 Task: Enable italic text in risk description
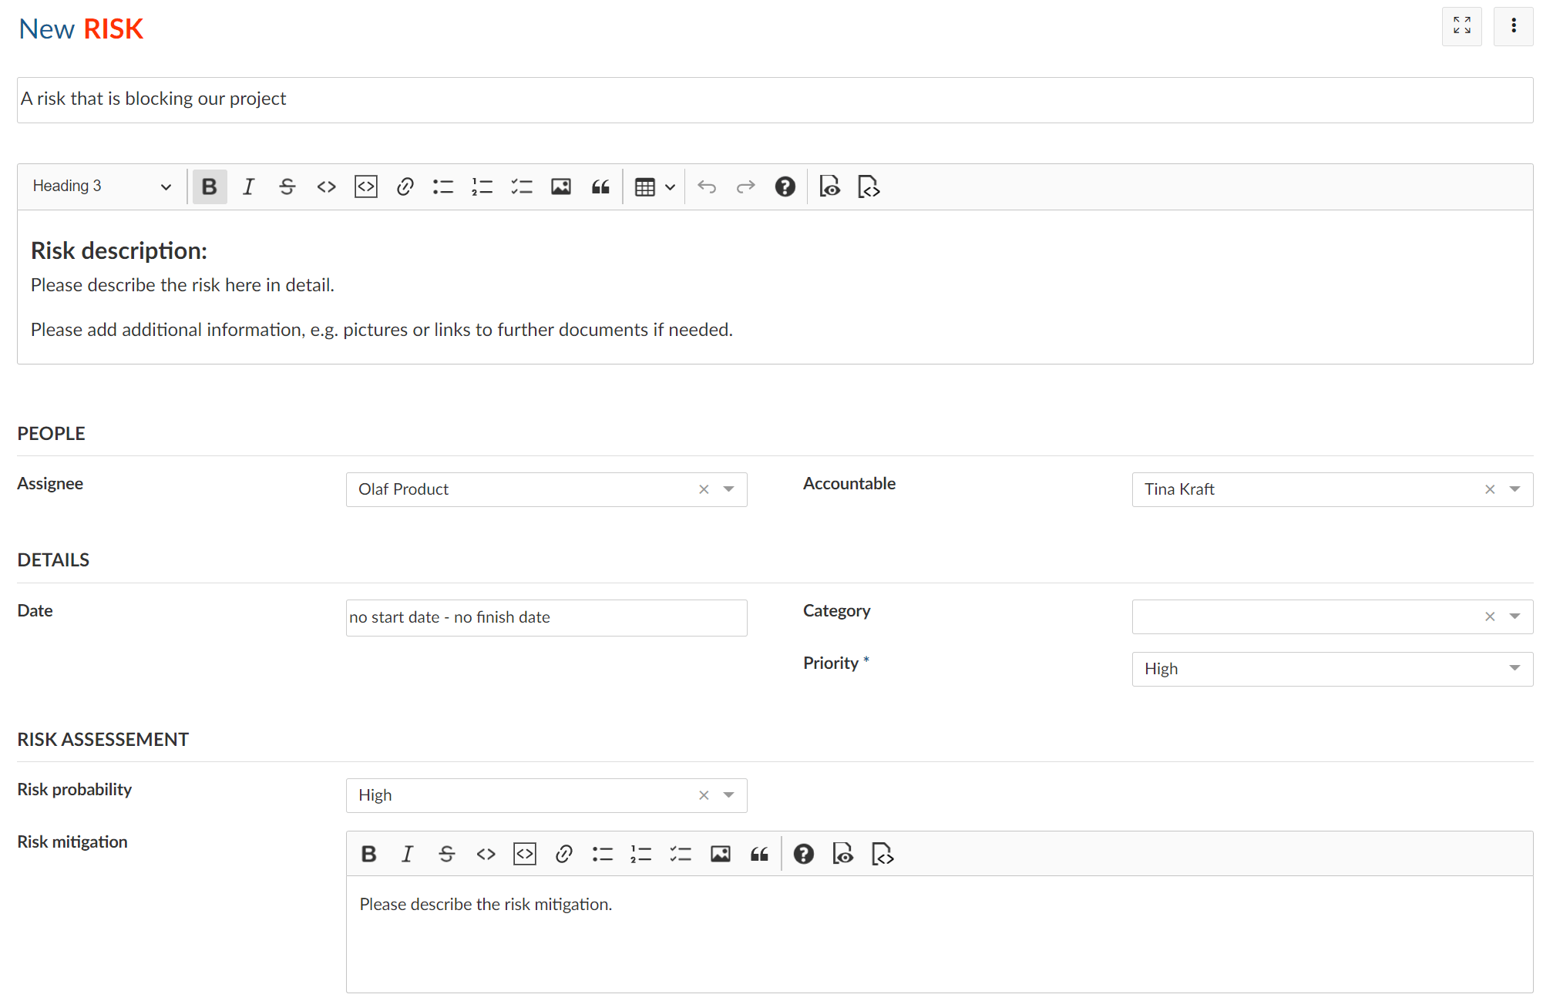tap(248, 186)
